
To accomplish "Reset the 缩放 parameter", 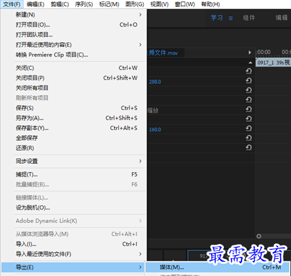I will coord(249,109).
